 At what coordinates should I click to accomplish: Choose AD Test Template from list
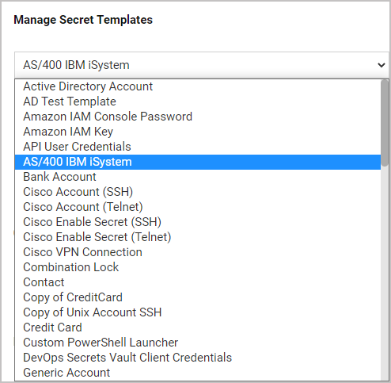198,101
